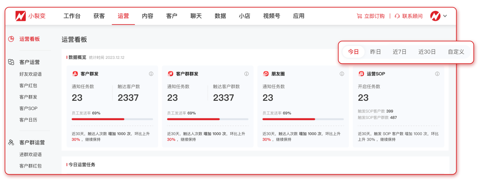Viewport: 479px width, 183px height.
Task: Open the account avatar dropdown arrow
Action: coord(445,16)
